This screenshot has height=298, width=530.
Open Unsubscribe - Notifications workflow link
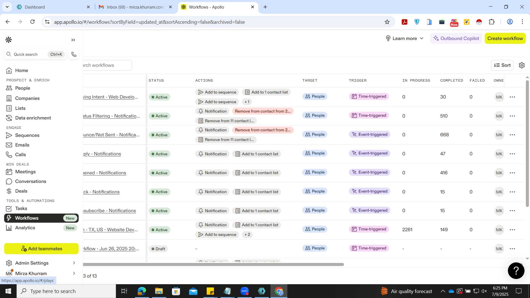[x=109, y=211]
